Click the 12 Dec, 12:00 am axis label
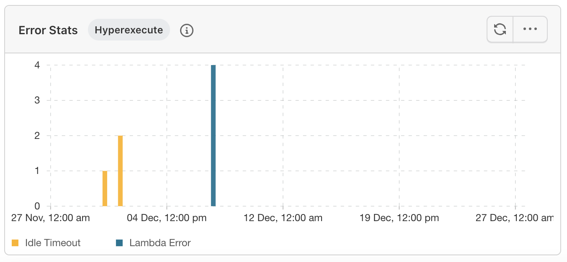Image resolution: width=567 pixels, height=262 pixels. click(x=283, y=218)
